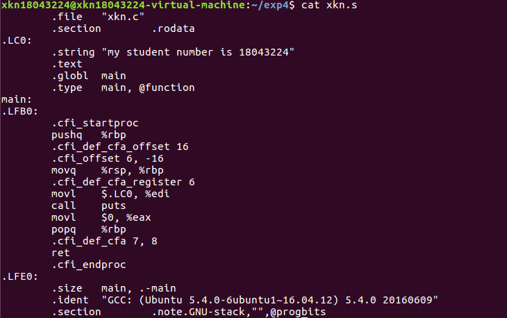
Task: Click the "ret" instruction
Action: coord(60,253)
